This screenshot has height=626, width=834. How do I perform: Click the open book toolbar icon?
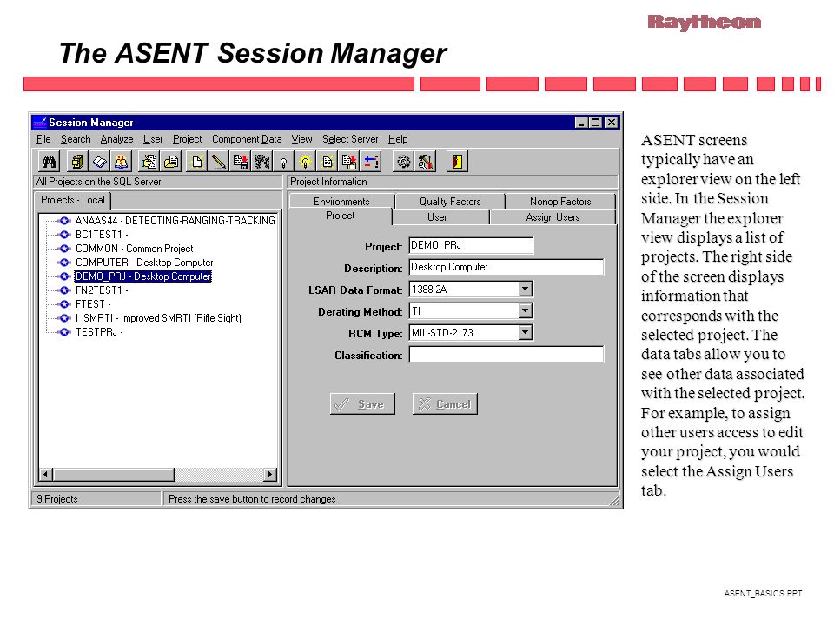point(99,162)
